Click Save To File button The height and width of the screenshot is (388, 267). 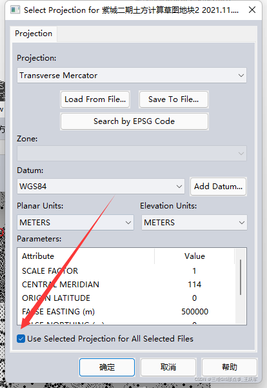173,99
